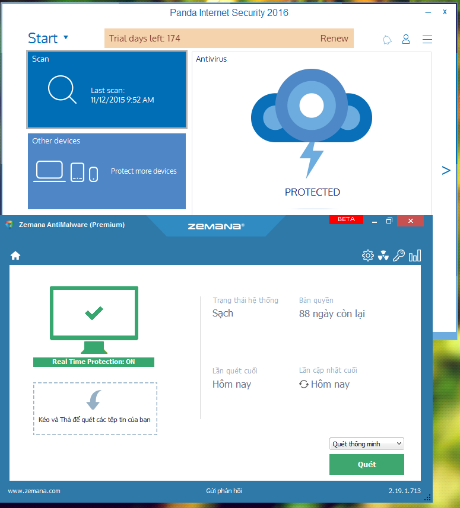
Task: Click version number 2.19.1.713
Action: [x=405, y=491]
